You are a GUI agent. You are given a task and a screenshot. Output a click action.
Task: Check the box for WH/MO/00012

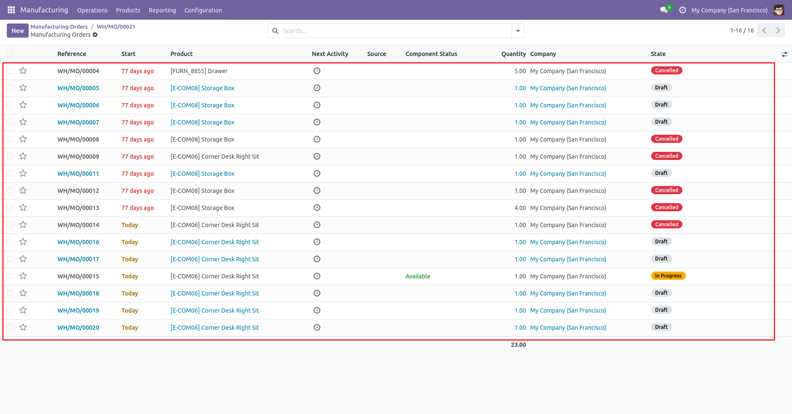(10, 190)
